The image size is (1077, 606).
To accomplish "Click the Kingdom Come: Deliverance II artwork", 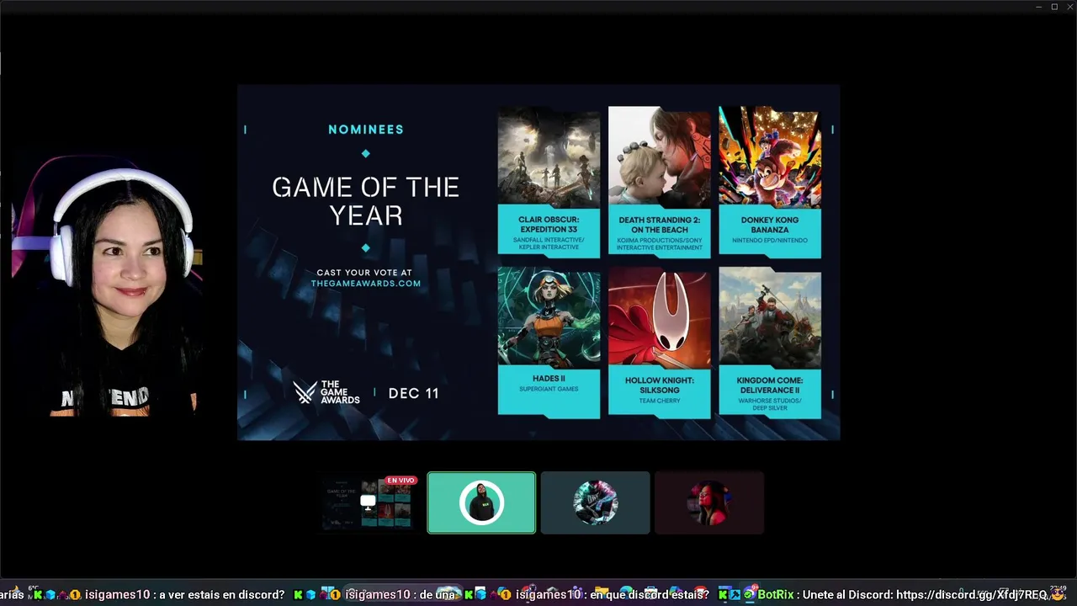I will [770, 317].
